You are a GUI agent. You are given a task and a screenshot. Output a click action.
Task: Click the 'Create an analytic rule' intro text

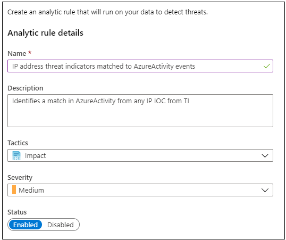pos(107,12)
